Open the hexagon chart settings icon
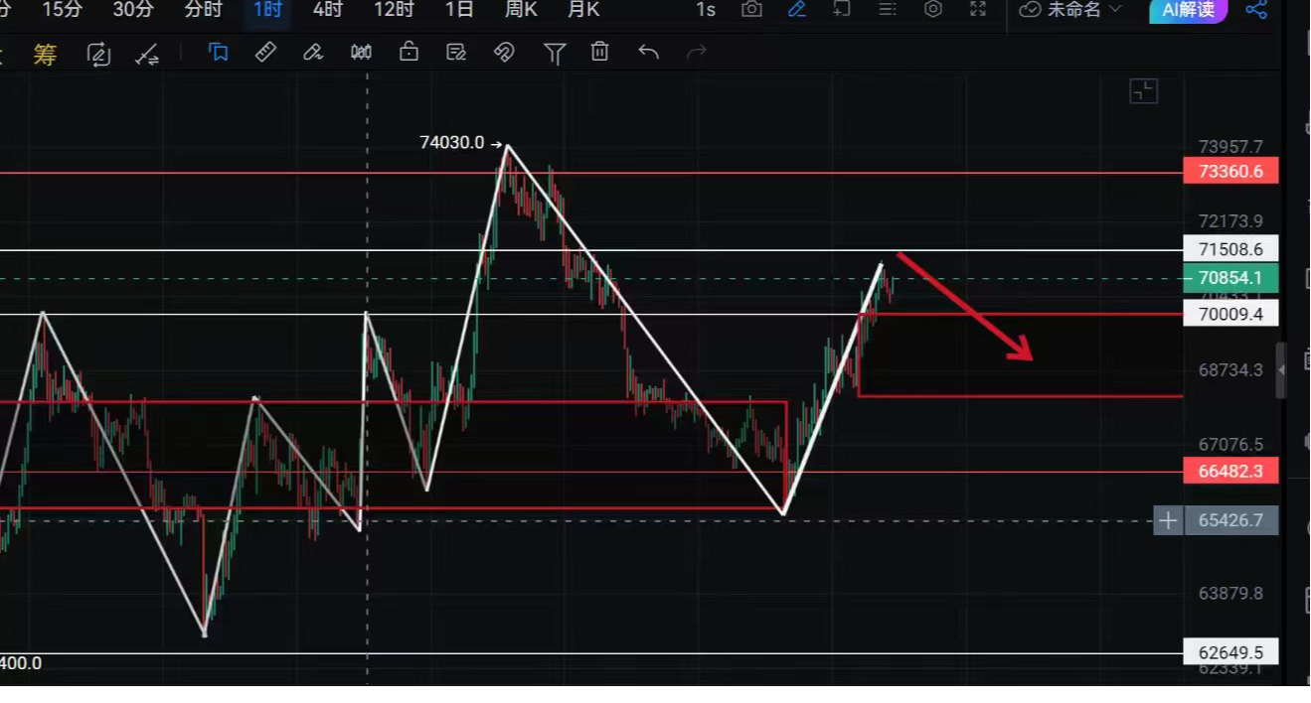Screen dimensions: 1311x703 [932, 10]
